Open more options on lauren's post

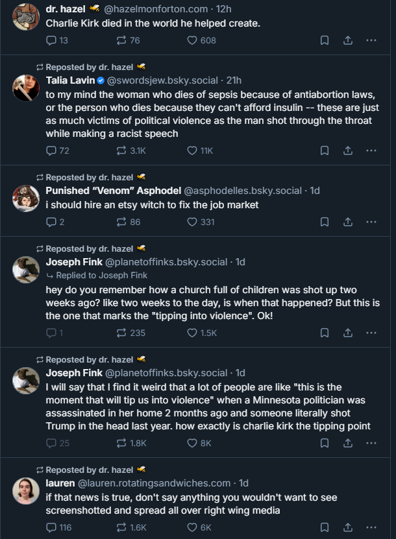pyautogui.click(x=371, y=527)
